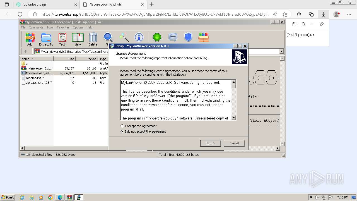The image size is (357, 201).
Task: Open the Tools menu
Action: pos(50,27)
